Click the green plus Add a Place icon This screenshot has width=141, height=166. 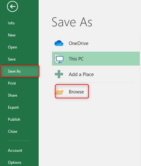[59, 74]
